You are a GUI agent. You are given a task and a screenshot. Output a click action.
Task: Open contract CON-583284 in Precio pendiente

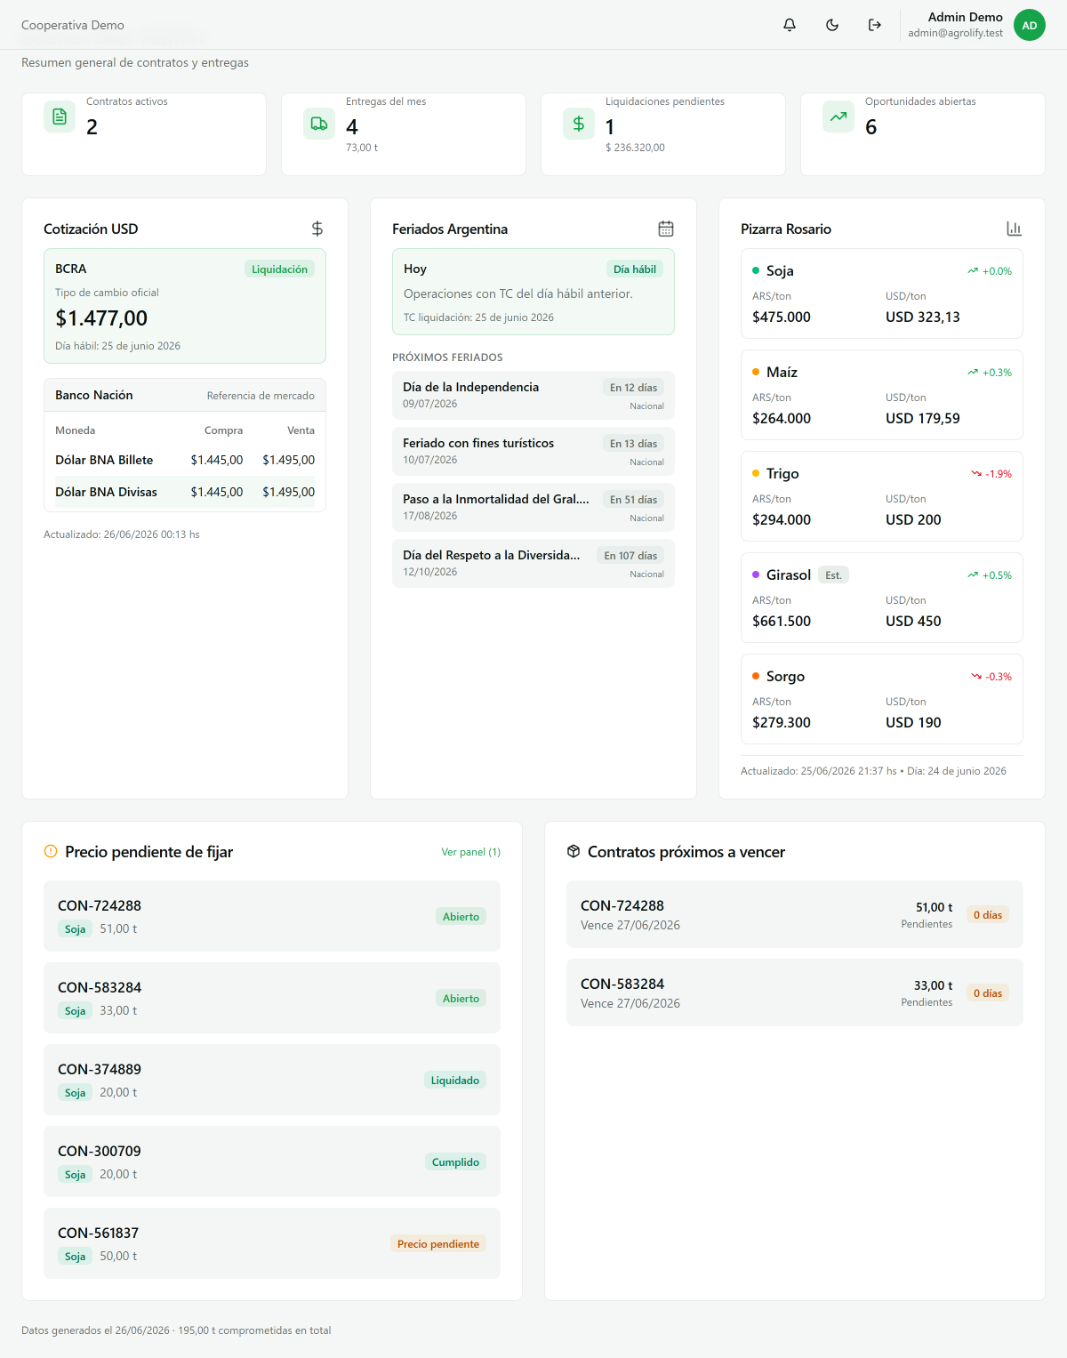[272, 998]
